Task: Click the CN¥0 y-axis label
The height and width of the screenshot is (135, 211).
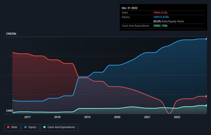Action: [10, 111]
